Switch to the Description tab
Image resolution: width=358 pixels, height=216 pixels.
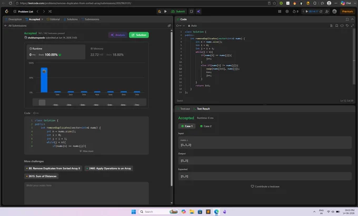point(14,19)
